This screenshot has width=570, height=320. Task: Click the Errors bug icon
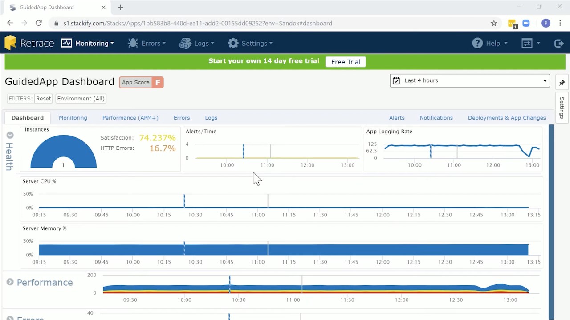[x=133, y=43]
